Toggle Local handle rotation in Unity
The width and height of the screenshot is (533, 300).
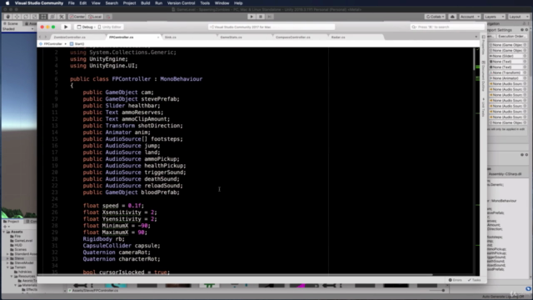click(95, 17)
